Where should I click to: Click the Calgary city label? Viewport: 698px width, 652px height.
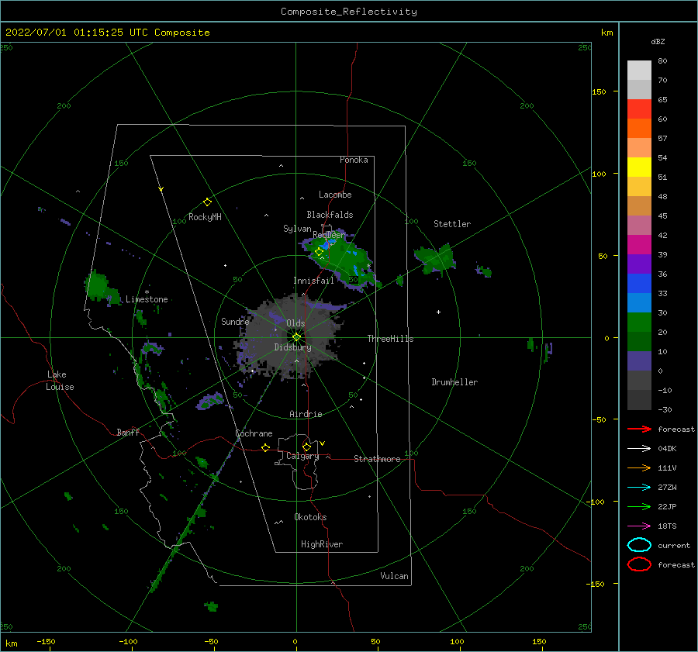[x=302, y=456]
